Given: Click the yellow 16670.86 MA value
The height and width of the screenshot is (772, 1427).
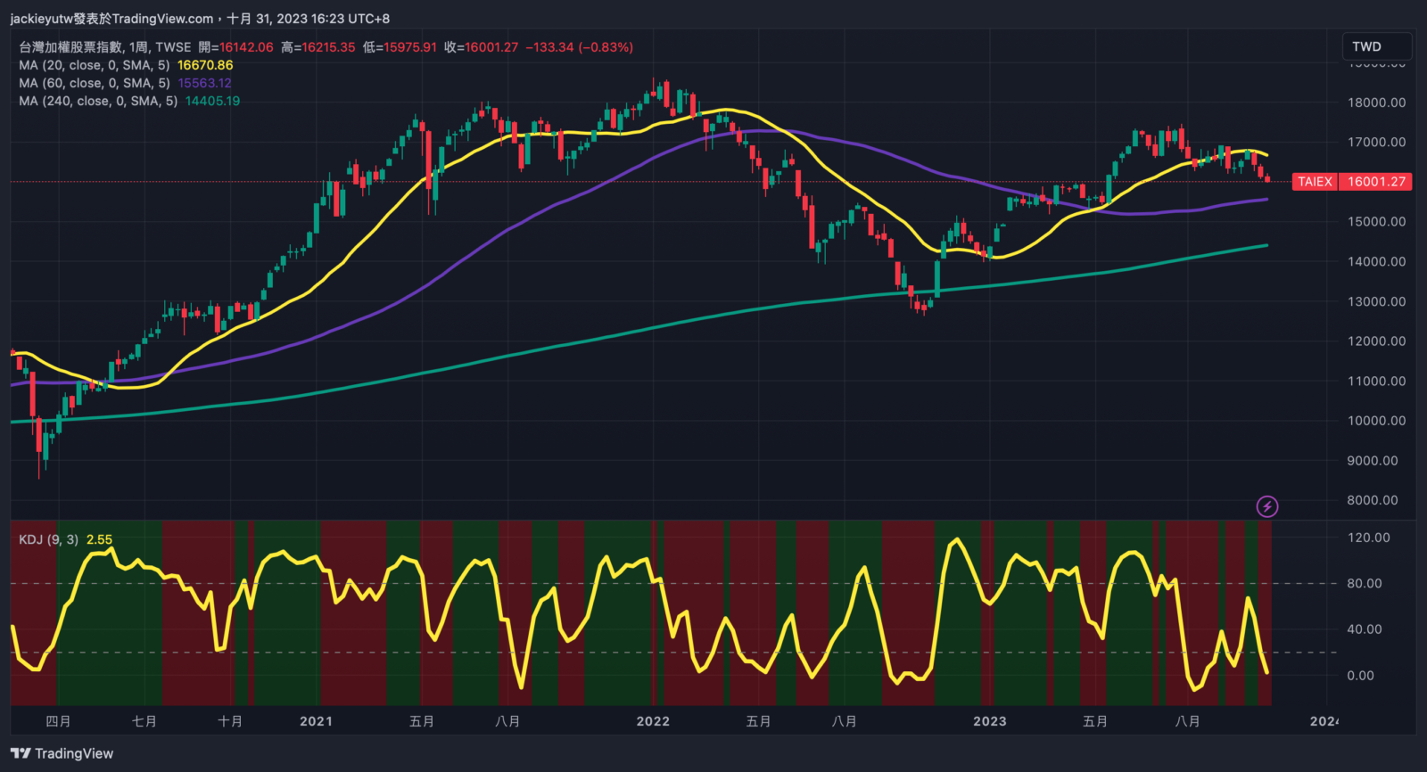Looking at the screenshot, I should (x=205, y=65).
